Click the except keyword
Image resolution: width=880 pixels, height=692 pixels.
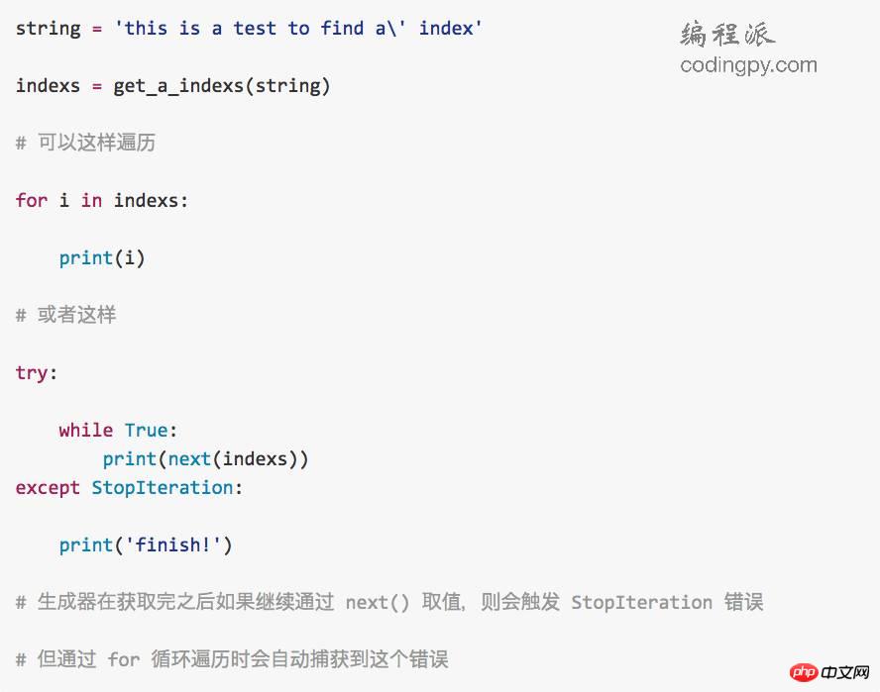48,488
